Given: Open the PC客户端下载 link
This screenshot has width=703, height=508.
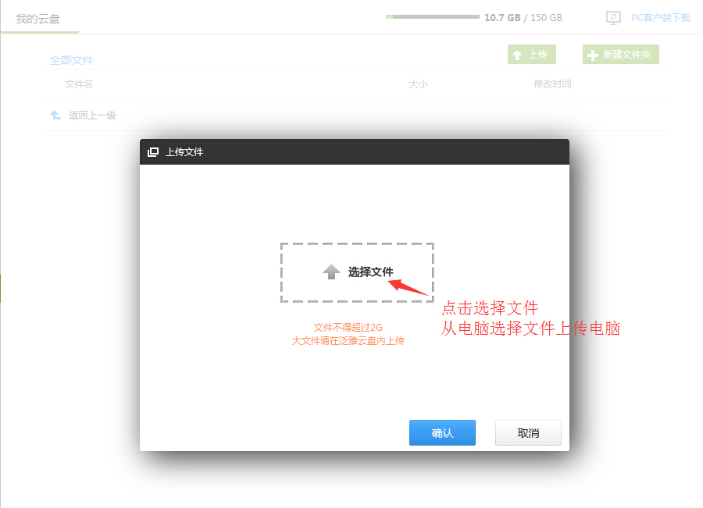Looking at the screenshot, I should (x=661, y=18).
